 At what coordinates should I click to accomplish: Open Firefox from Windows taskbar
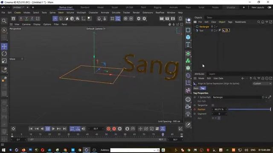tap(23, 150)
